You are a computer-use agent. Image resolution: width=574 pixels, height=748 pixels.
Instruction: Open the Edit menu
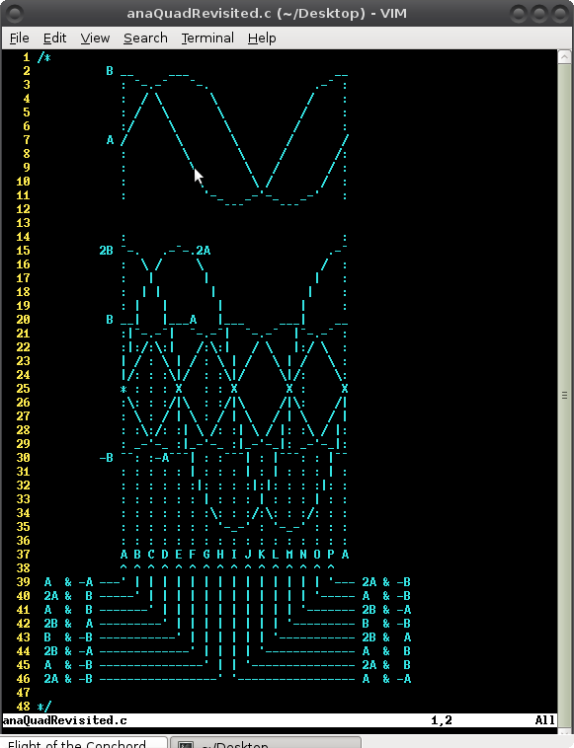point(54,38)
